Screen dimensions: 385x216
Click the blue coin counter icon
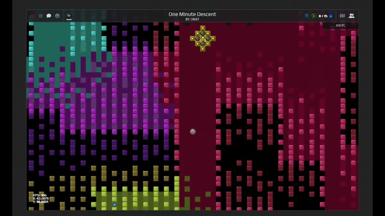coord(331,16)
